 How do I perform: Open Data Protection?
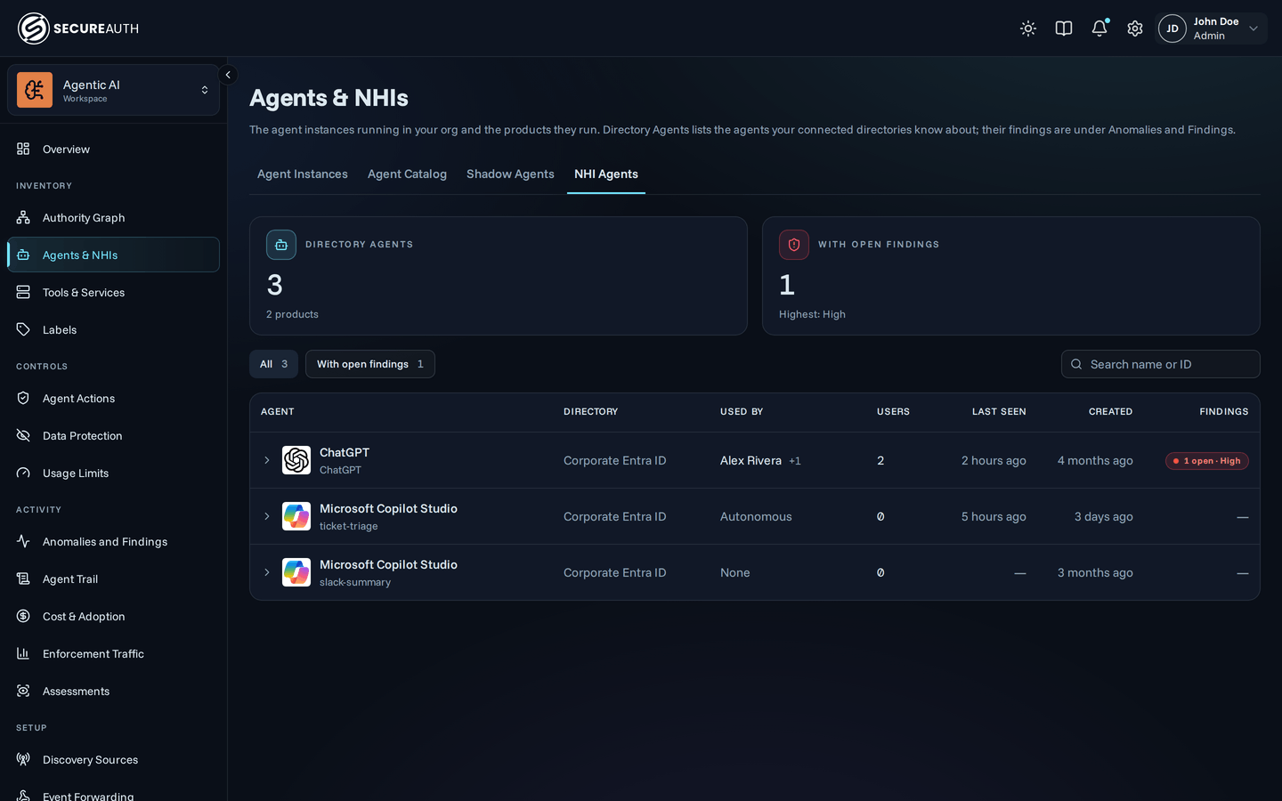113,435
